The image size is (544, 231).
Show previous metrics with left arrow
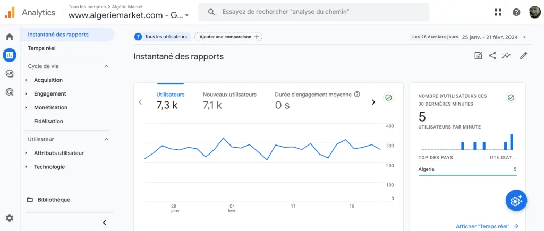pos(140,102)
